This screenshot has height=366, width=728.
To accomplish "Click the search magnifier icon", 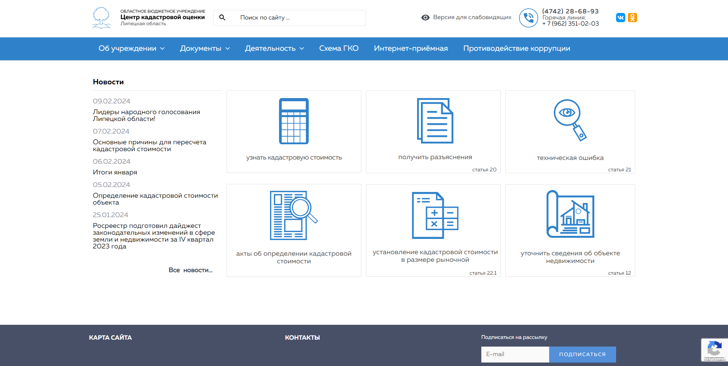I will (x=222, y=18).
